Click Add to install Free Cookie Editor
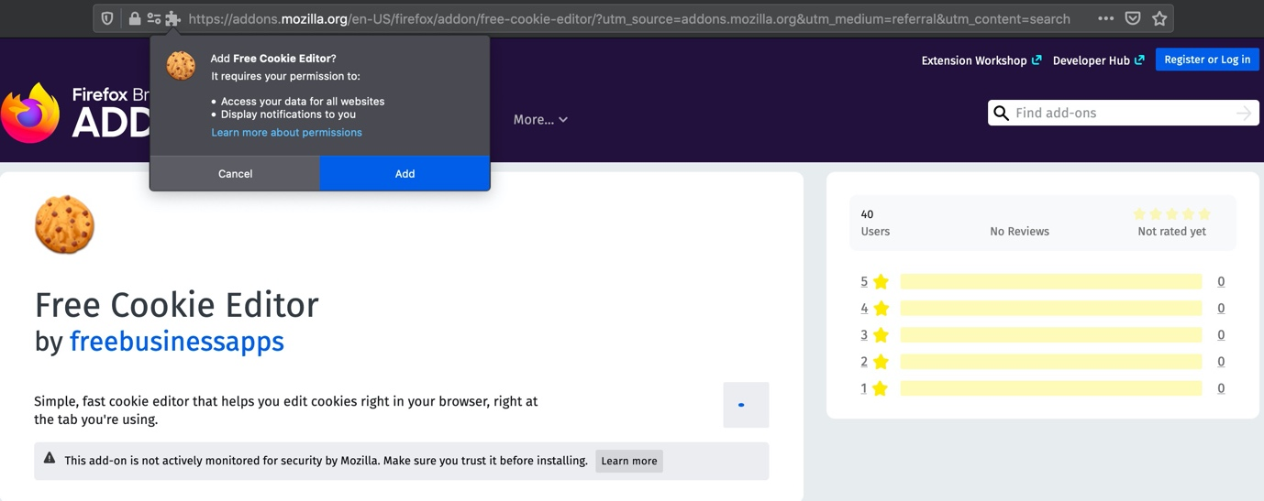This screenshot has width=1264, height=501. click(405, 173)
